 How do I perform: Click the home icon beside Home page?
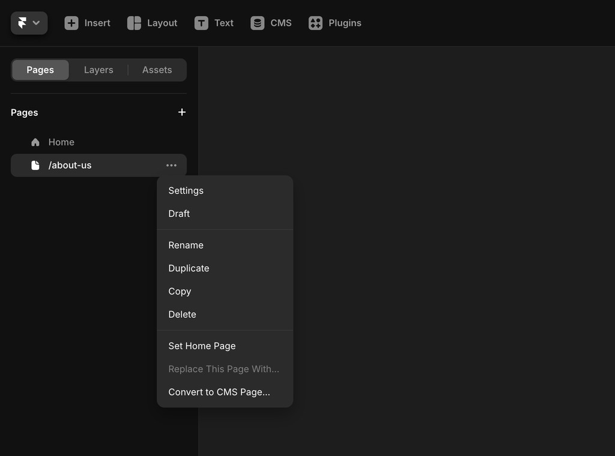point(35,142)
